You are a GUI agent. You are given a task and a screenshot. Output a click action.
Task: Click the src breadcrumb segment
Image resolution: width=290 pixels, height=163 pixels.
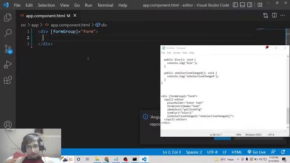tap(23, 25)
